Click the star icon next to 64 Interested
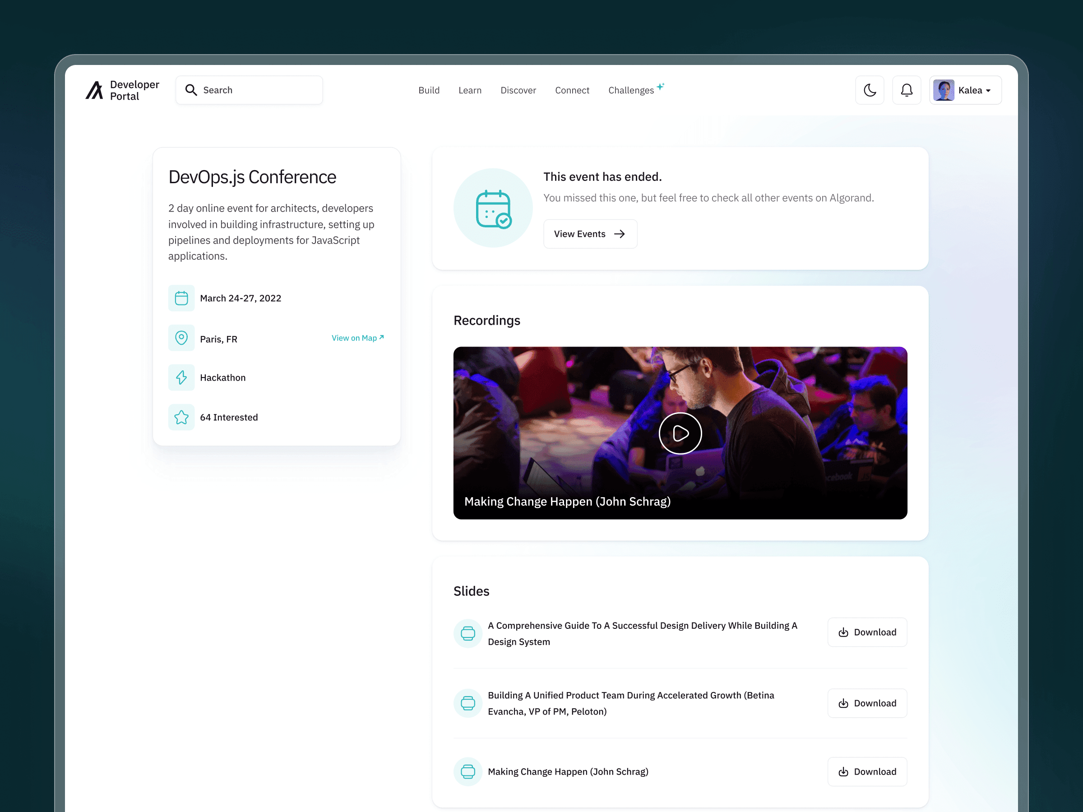 tap(181, 417)
